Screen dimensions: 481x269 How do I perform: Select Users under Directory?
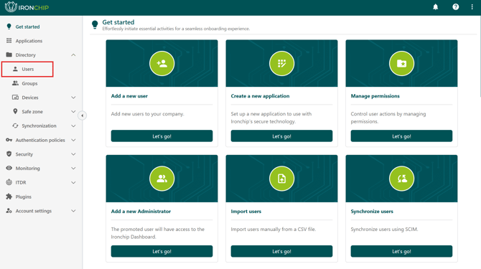[27, 69]
